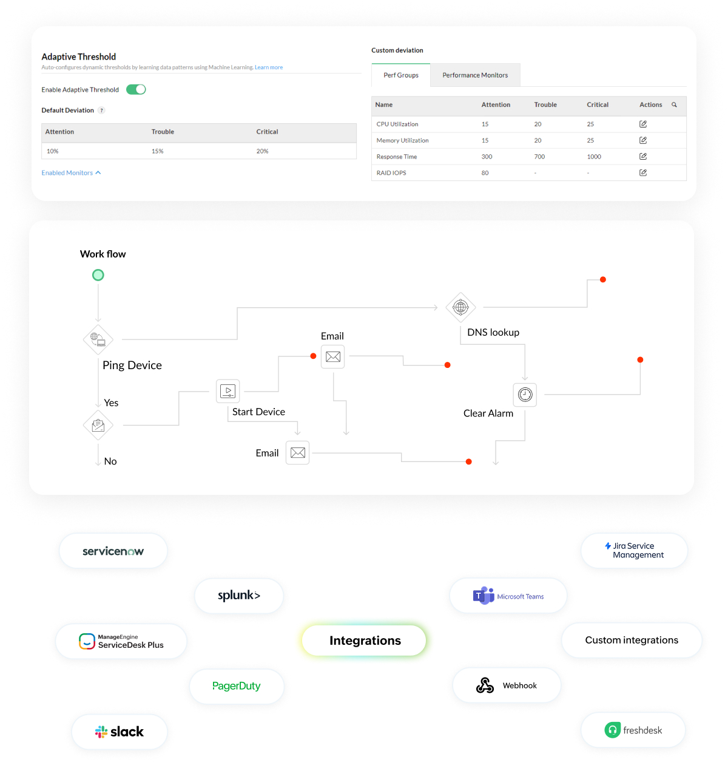Follow the Learn more link

269,67
